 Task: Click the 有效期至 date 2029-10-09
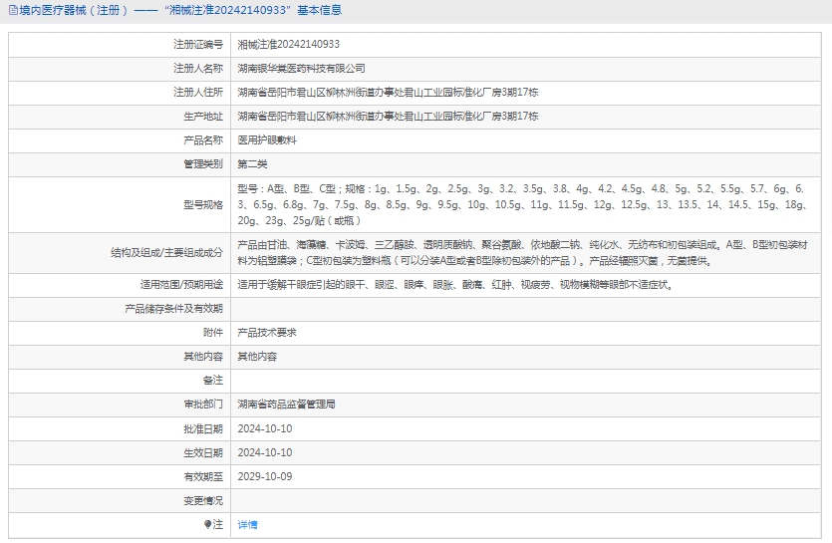[264, 476]
